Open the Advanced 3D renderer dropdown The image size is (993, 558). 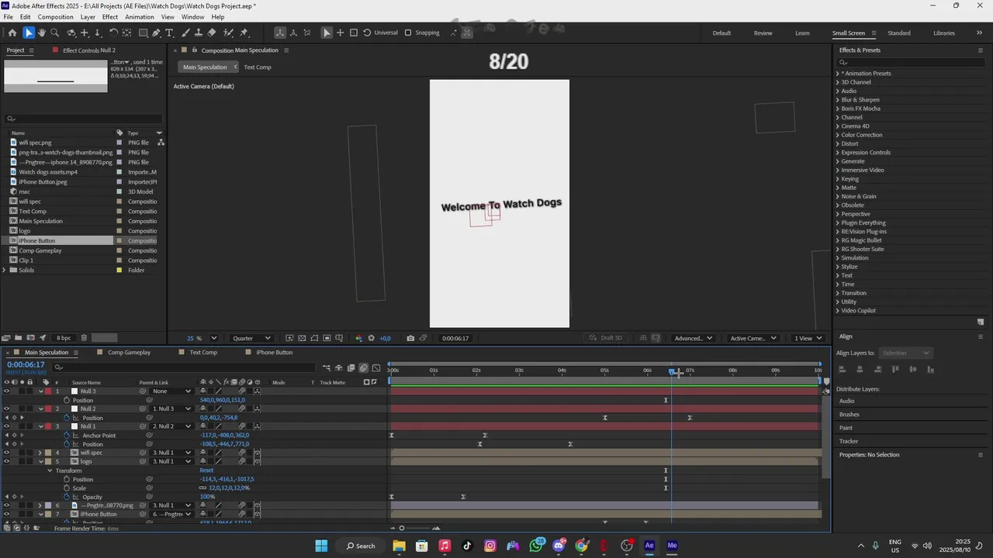pos(694,338)
